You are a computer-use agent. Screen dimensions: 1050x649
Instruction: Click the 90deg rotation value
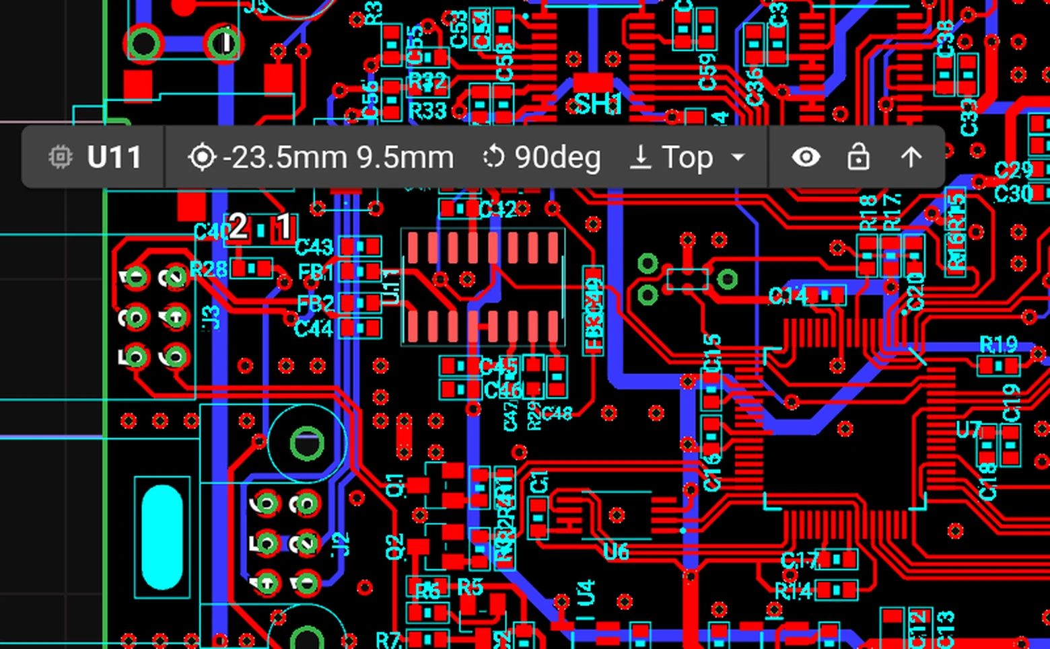[x=557, y=158]
